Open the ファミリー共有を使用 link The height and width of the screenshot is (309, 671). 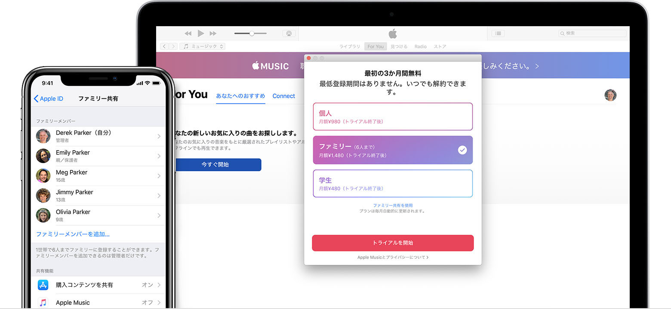pos(393,206)
